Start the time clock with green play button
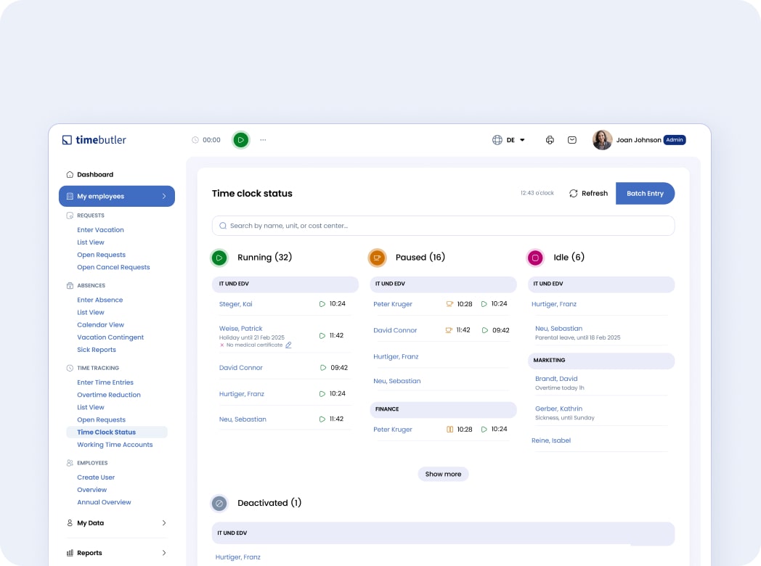 (x=240, y=140)
